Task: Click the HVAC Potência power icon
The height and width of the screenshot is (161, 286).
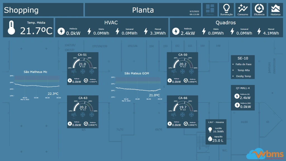Action: (61, 32)
